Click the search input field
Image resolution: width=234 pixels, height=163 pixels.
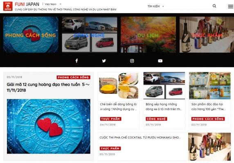coord(188,6)
